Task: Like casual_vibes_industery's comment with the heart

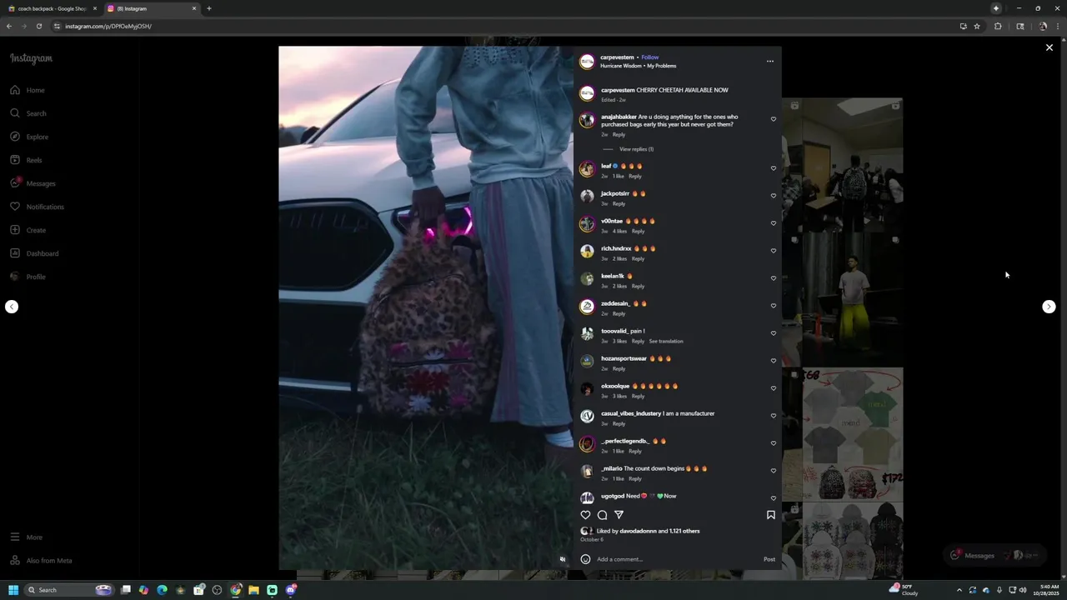Action: point(774,416)
